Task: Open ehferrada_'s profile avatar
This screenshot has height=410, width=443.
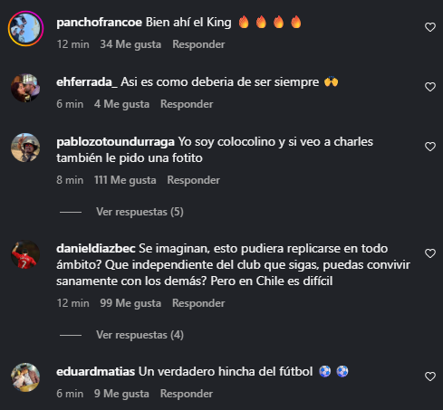Action: tap(25, 88)
